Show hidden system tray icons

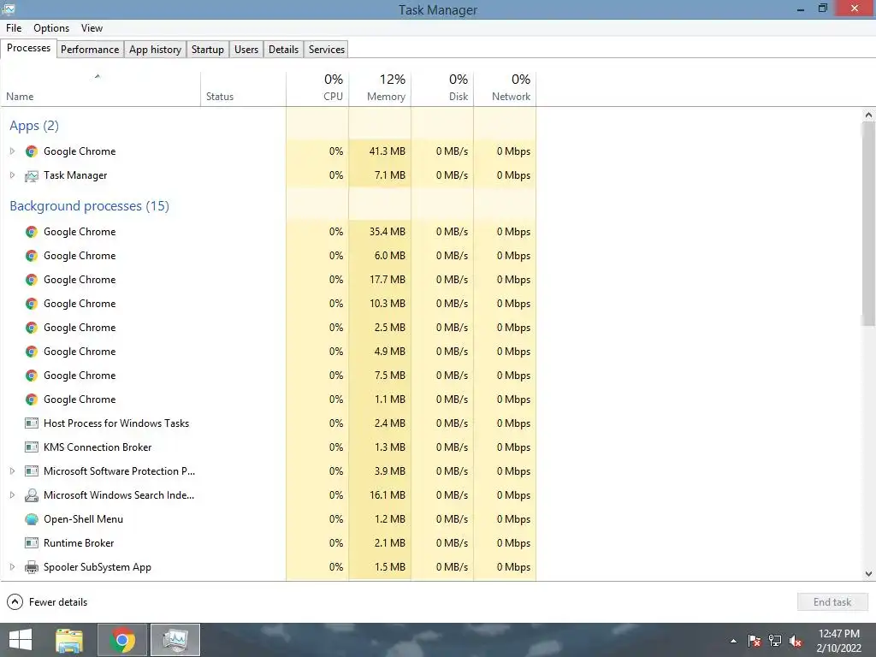click(733, 641)
